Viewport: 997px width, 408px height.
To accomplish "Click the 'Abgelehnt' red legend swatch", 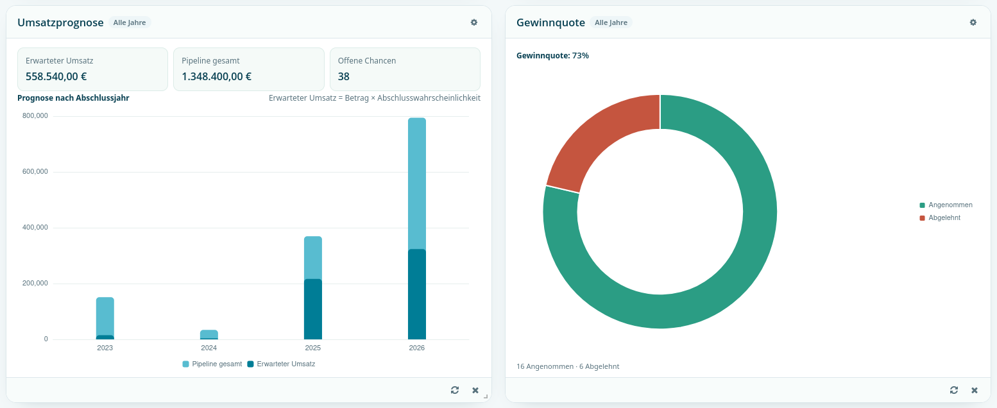I will (x=923, y=218).
